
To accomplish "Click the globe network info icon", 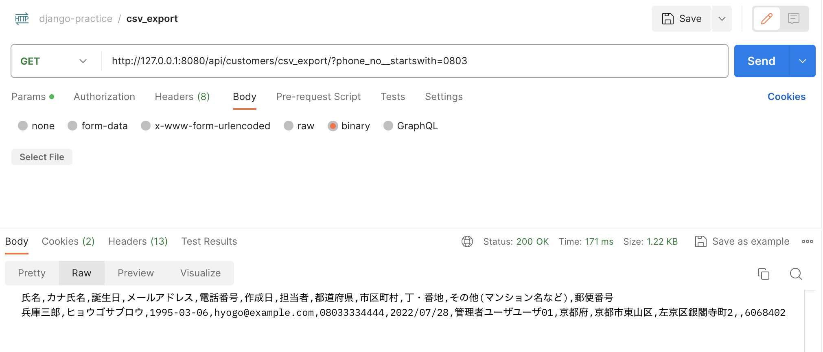I will tap(467, 241).
